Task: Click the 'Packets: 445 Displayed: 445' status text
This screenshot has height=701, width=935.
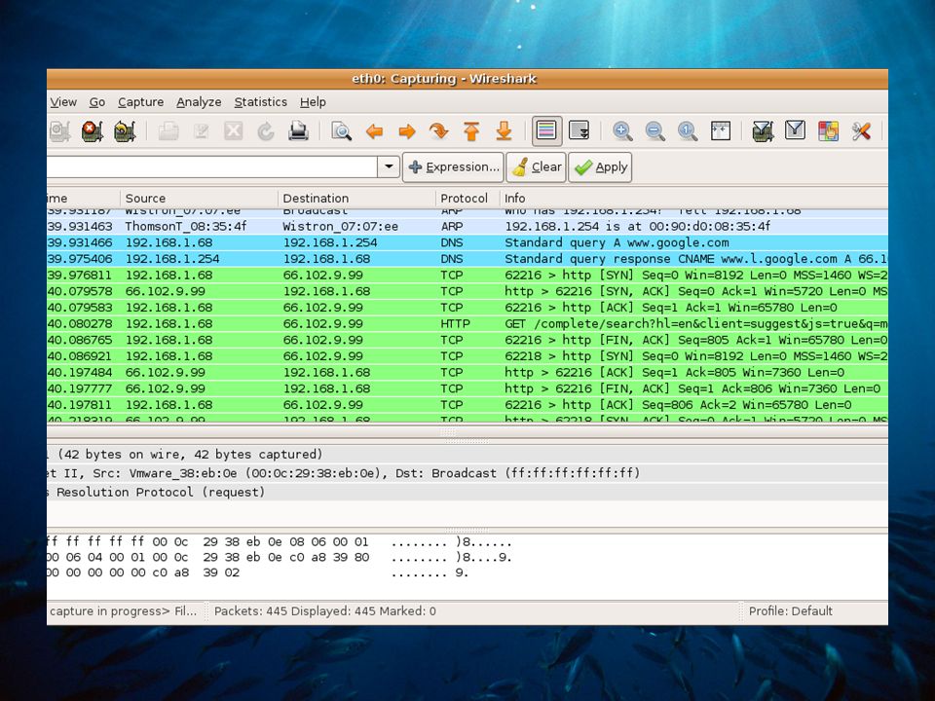Action: [325, 611]
